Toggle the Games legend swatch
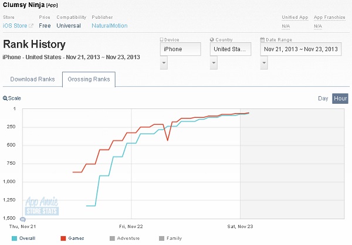Image resolution: width=352 pixels, height=245 pixels. [63, 239]
